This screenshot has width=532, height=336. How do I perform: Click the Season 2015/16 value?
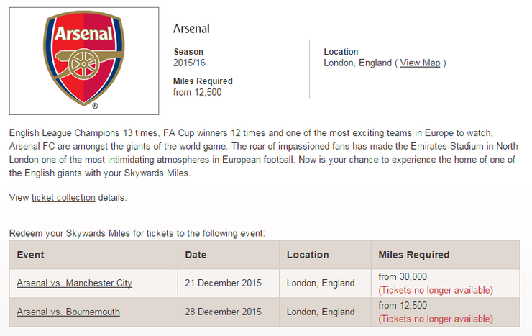pyautogui.click(x=190, y=63)
